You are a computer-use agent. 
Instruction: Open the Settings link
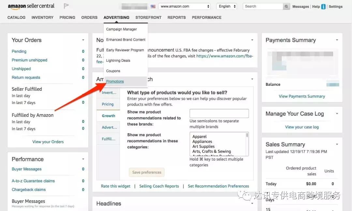[336, 7]
